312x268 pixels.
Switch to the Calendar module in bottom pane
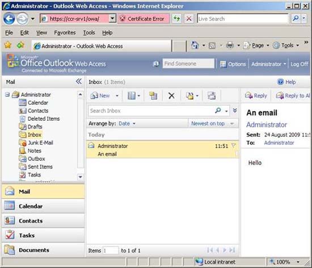[x=43, y=206]
